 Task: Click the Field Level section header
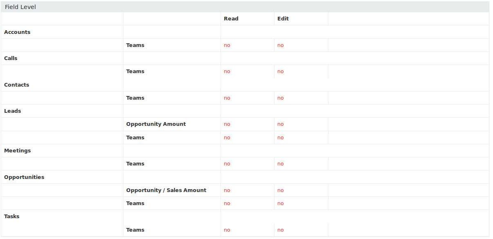coord(20,7)
